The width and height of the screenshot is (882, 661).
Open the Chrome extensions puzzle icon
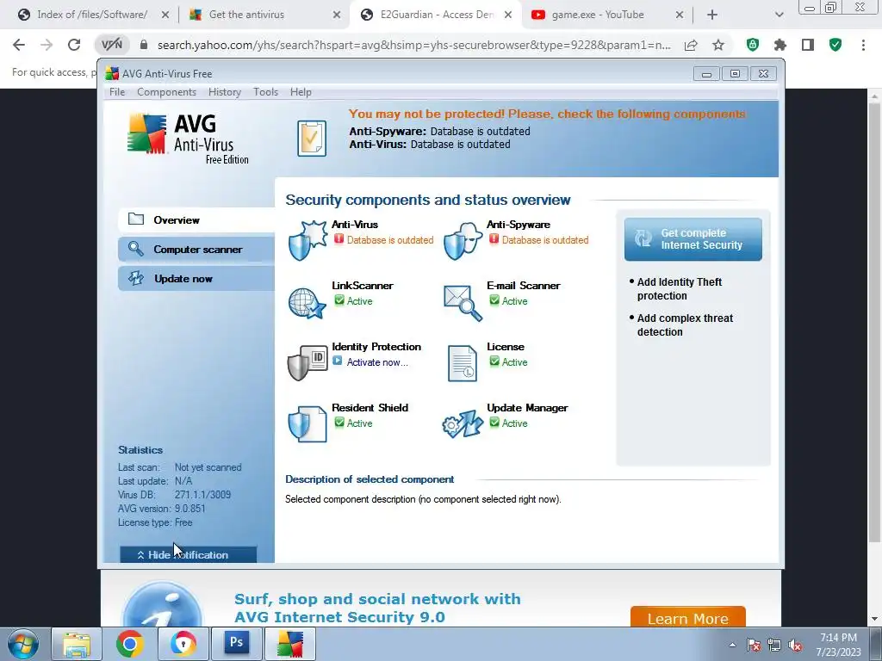tap(780, 45)
